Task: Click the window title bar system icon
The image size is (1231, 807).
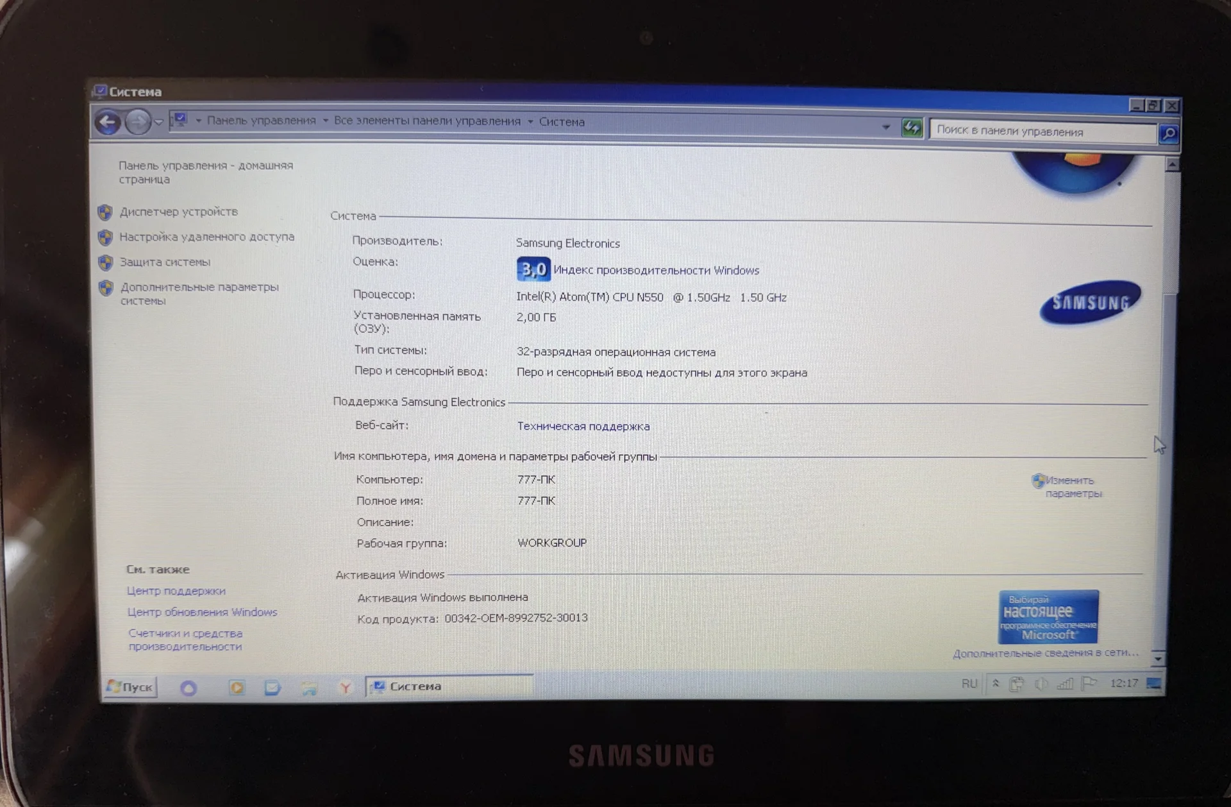Action: pyautogui.click(x=100, y=91)
